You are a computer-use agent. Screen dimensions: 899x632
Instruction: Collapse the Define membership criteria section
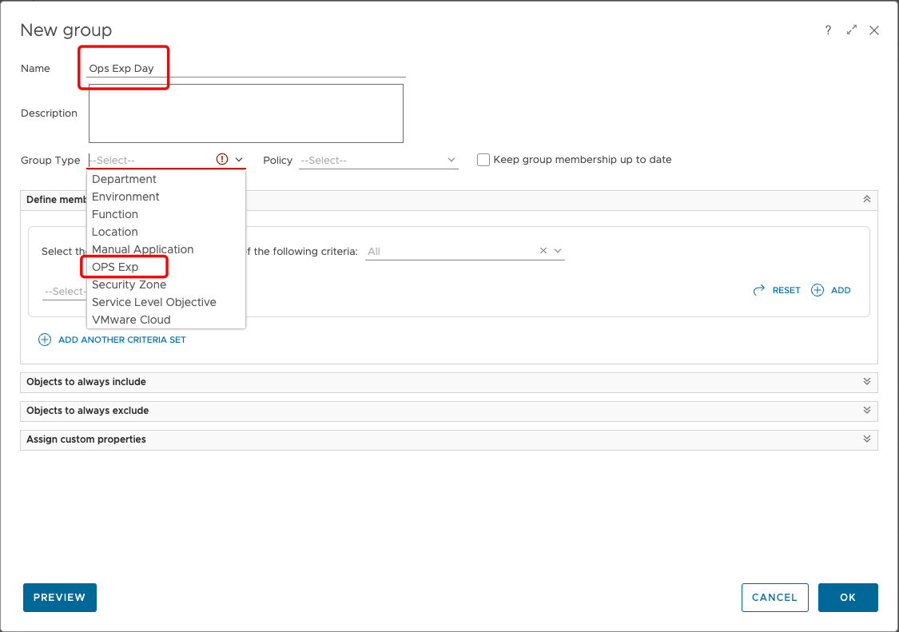pos(866,199)
